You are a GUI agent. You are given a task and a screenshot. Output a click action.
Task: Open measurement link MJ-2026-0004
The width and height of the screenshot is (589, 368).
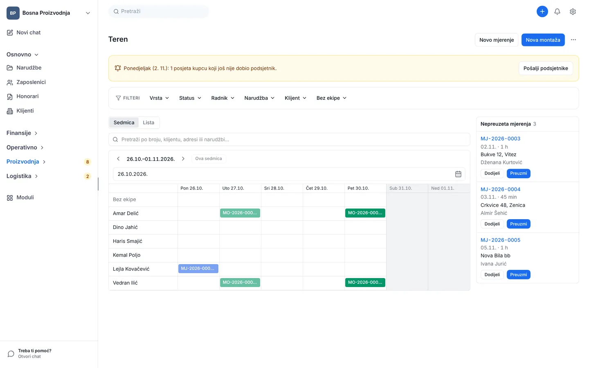pos(500,189)
